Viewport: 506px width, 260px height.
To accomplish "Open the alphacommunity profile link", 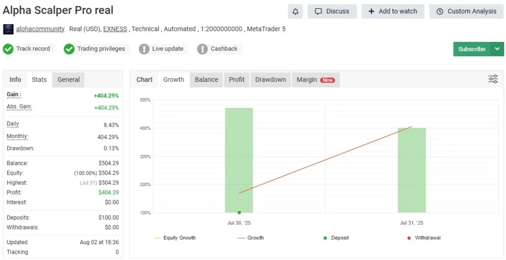I will coord(41,29).
